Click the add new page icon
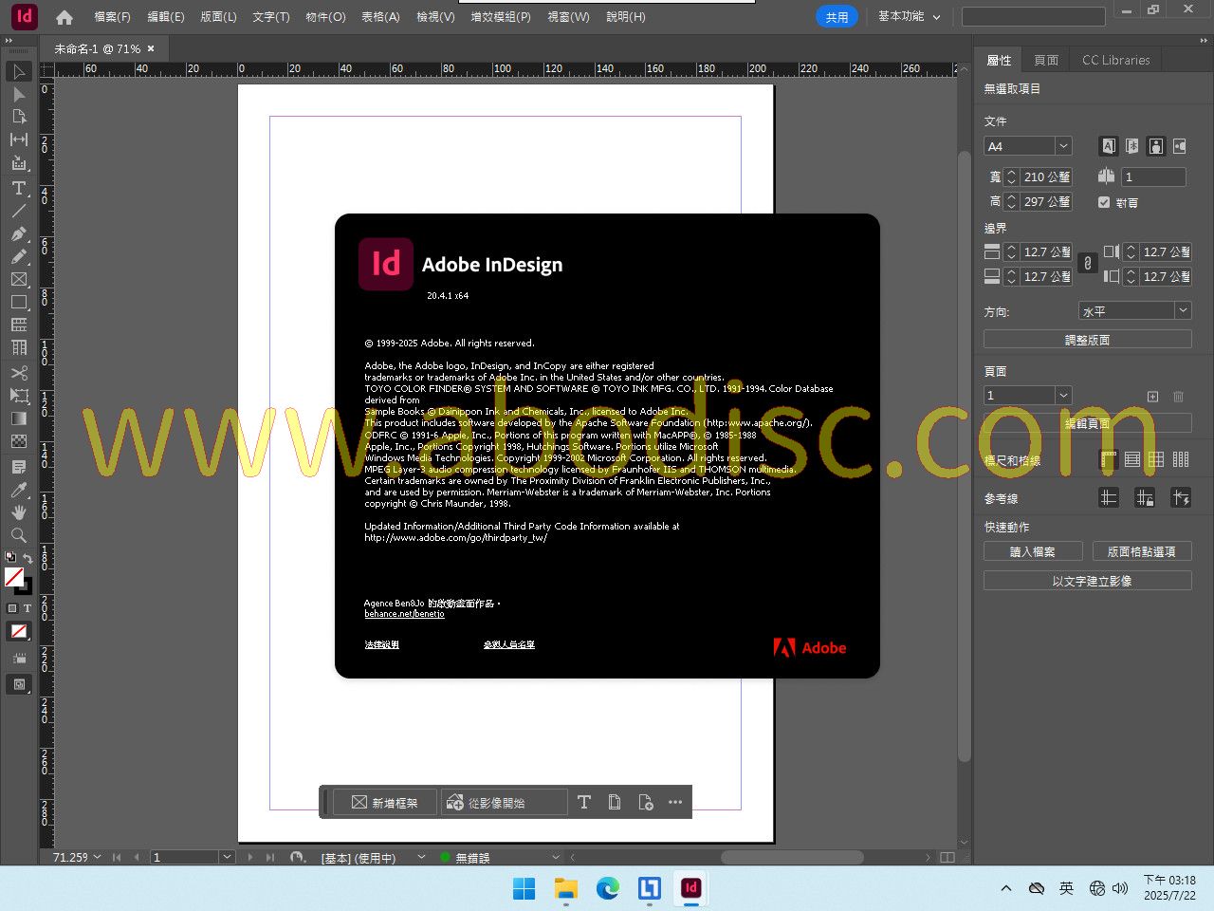The width and height of the screenshot is (1214, 911). tap(1152, 396)
